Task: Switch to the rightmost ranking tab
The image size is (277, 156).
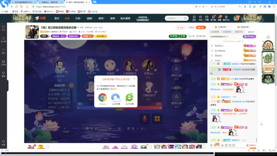Action: coord(251,32)
